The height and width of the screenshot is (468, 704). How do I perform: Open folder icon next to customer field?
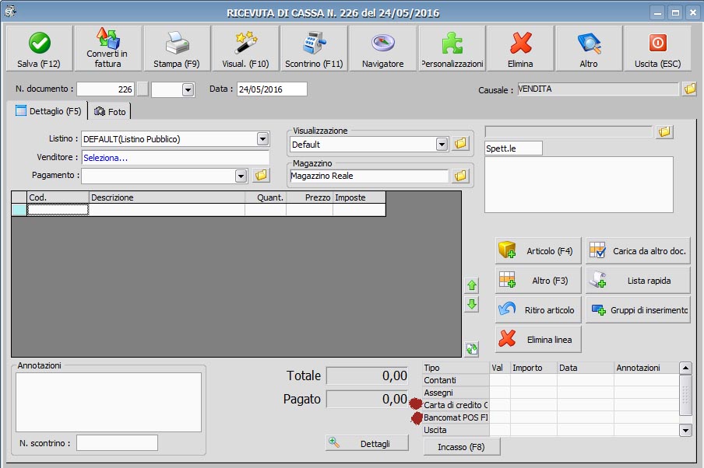tap(664, 132)
